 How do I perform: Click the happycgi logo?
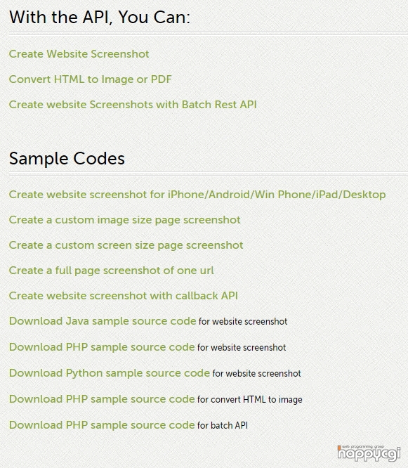[x=369, y=453]
